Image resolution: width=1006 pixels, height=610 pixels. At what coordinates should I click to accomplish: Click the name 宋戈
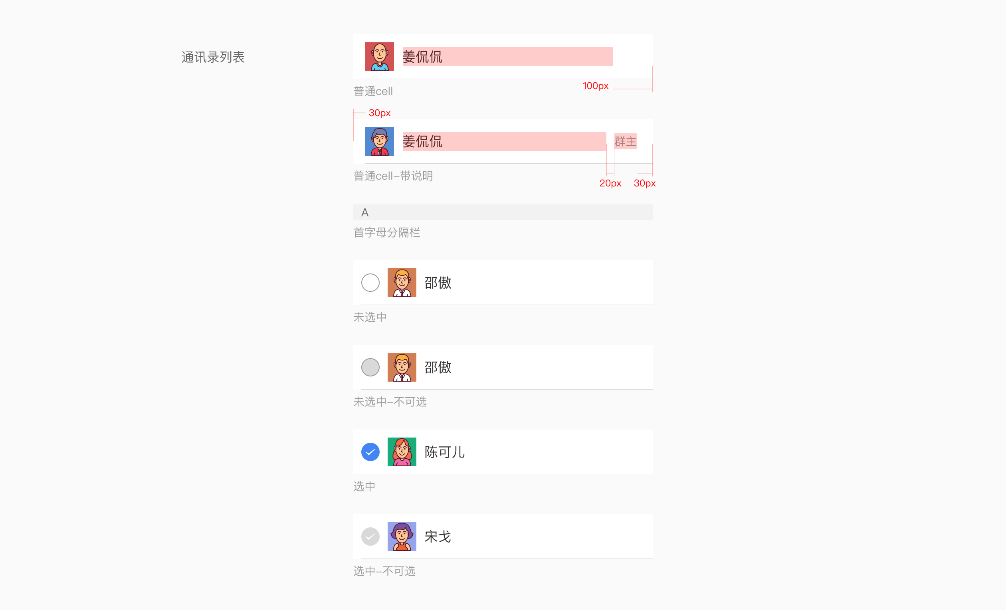click(438, 537)
